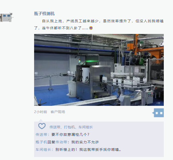The width and height of the screenshot is (173, 160).
Task: Click 传动带 name in the reply comment
Action: [61, 142]
